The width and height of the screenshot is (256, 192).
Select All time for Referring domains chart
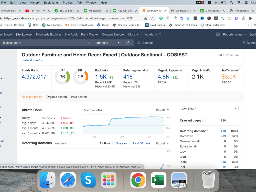coord(105,143)
